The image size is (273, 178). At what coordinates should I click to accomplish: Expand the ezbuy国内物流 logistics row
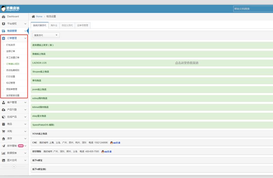click(x=152, y=98)
